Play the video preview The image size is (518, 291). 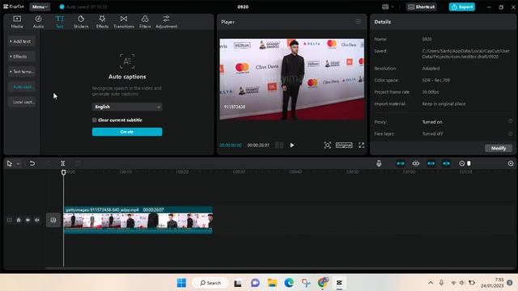pos(292,145)
